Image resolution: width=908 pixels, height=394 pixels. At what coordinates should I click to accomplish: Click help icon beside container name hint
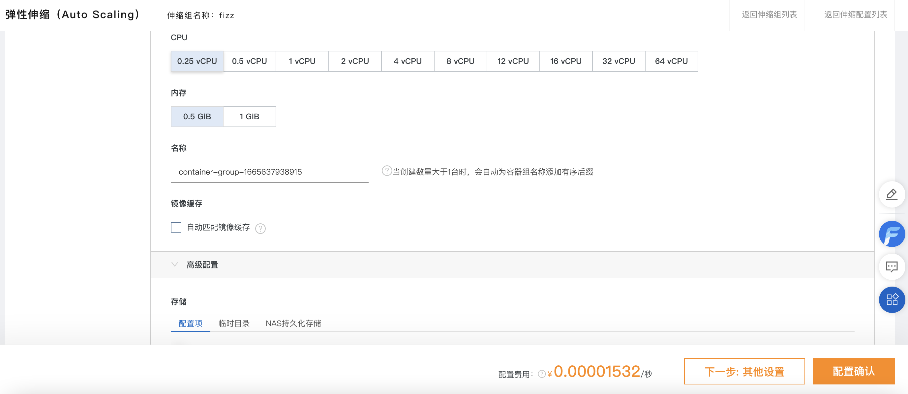(x=387, y=171)
